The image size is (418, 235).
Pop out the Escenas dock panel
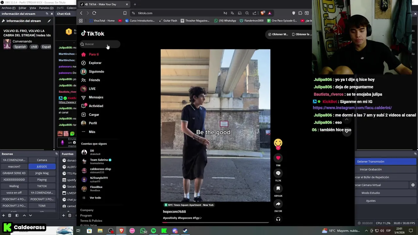pos(56,154)
